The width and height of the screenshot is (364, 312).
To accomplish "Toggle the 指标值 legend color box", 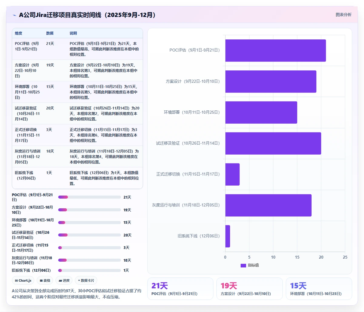I will coord(243,265).
